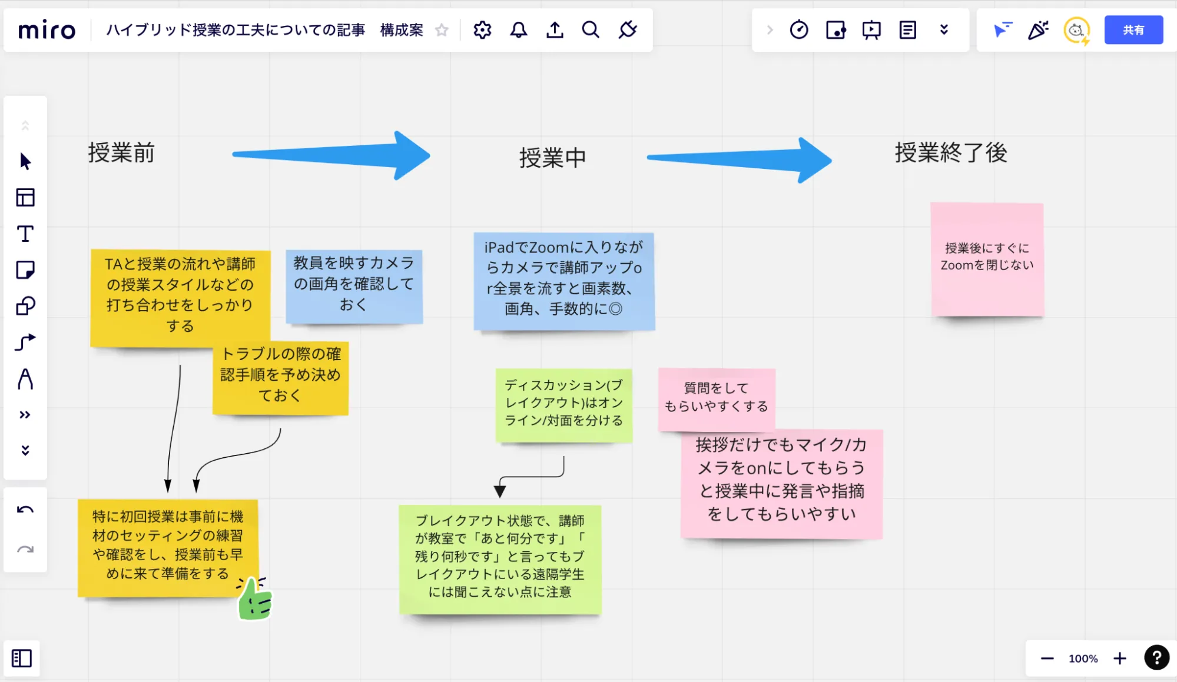Choose the shapes tool
This screenshot has height=682, width=1177.
[x=25, y=306]
